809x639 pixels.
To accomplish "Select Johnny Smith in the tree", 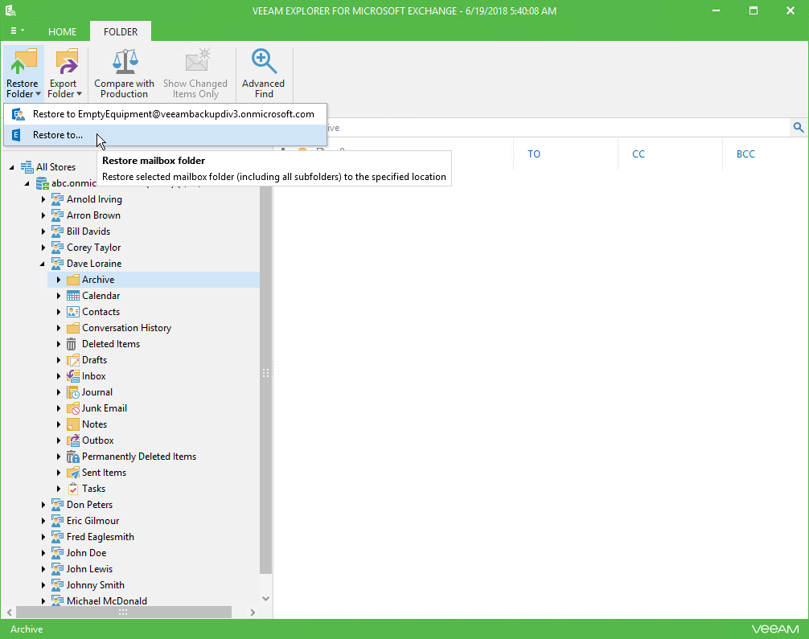I will (x=96, y=585).
